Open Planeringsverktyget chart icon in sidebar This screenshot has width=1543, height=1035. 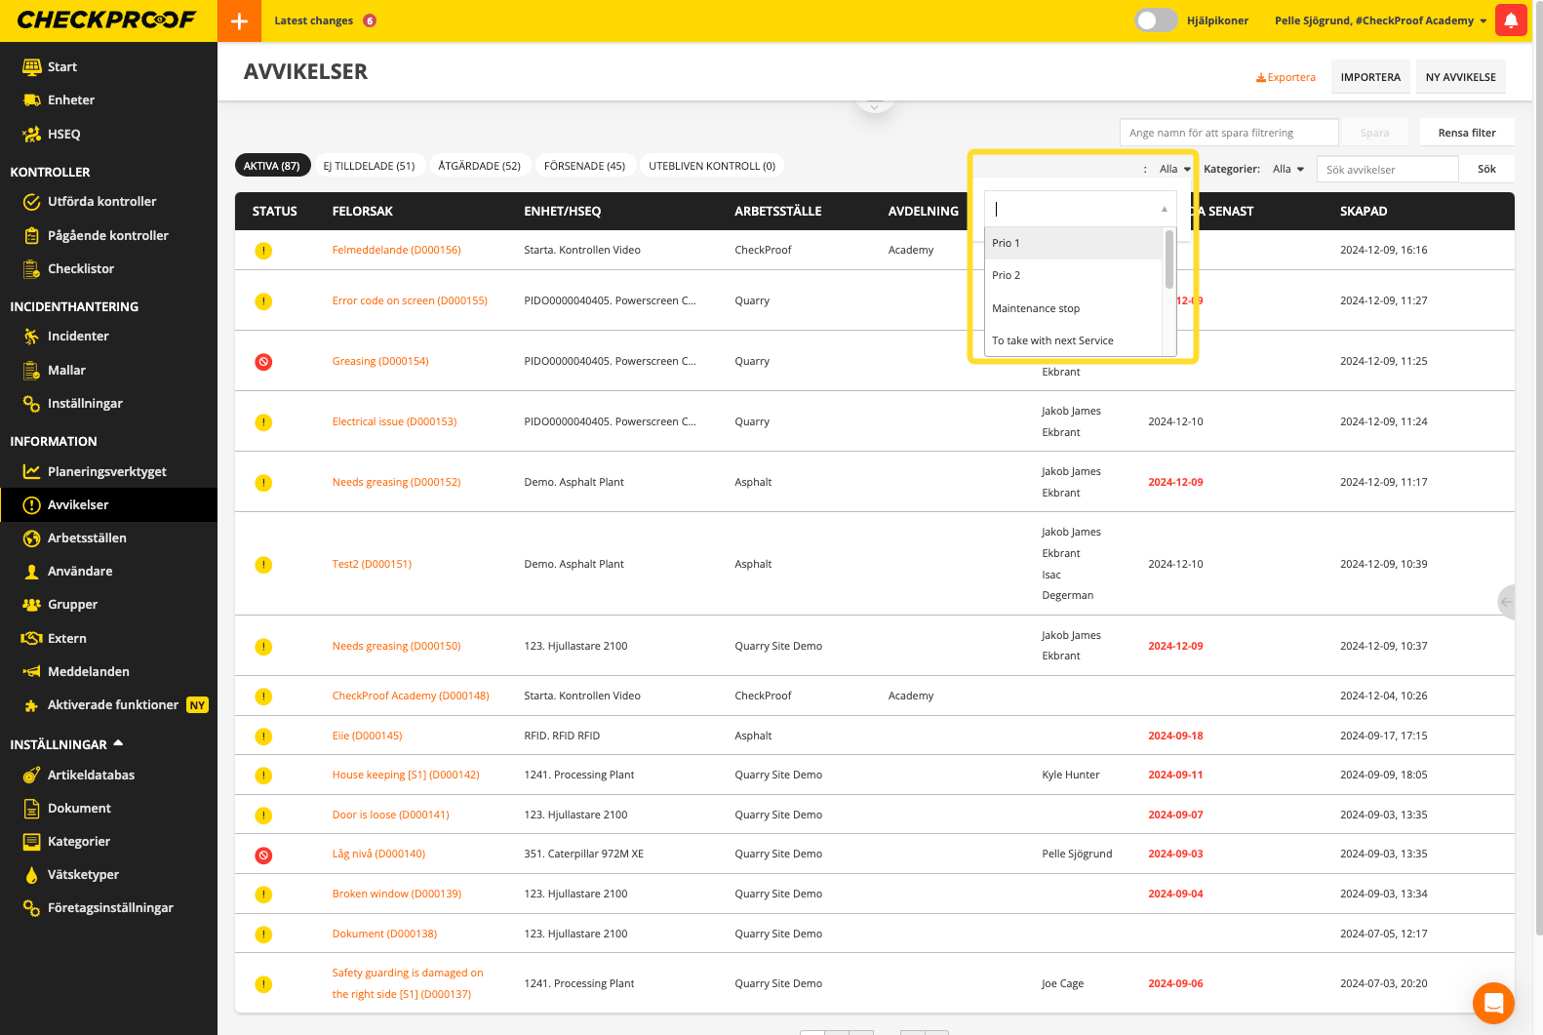coord(31,471)
